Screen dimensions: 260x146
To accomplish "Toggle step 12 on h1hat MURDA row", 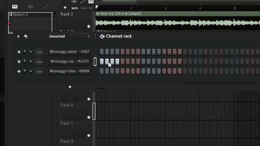I will point(159,71).
